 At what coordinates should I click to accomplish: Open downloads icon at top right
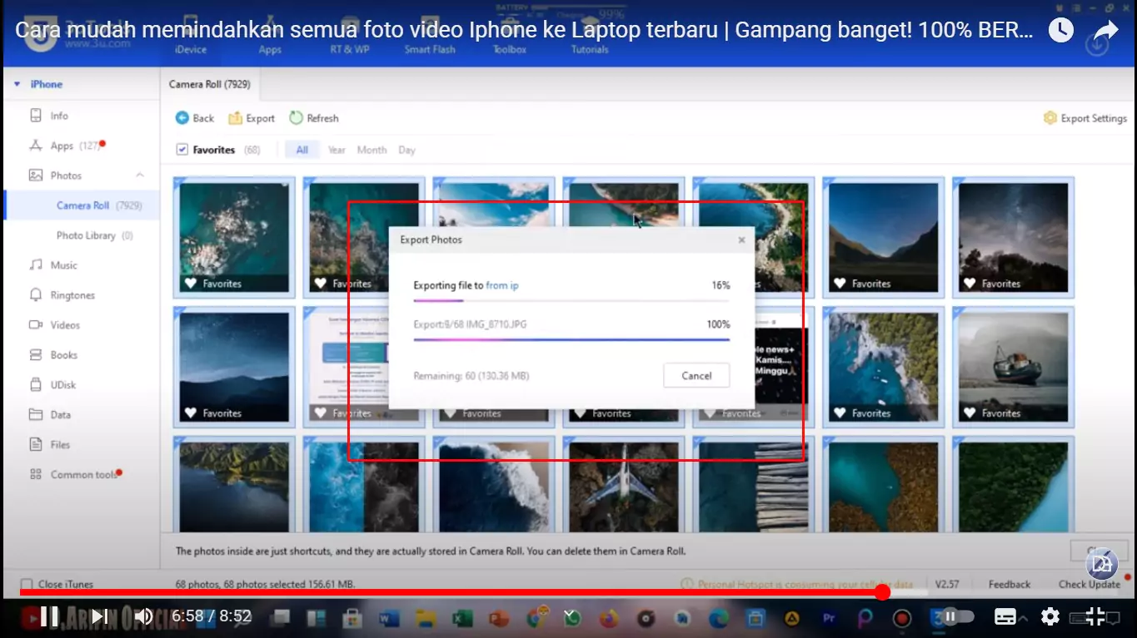pyautogui.click(x=1097, y=46)
